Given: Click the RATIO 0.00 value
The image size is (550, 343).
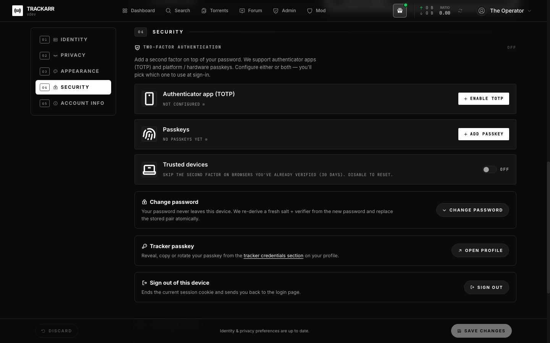Looking at the screenshot, I should [x=445, y=11].
